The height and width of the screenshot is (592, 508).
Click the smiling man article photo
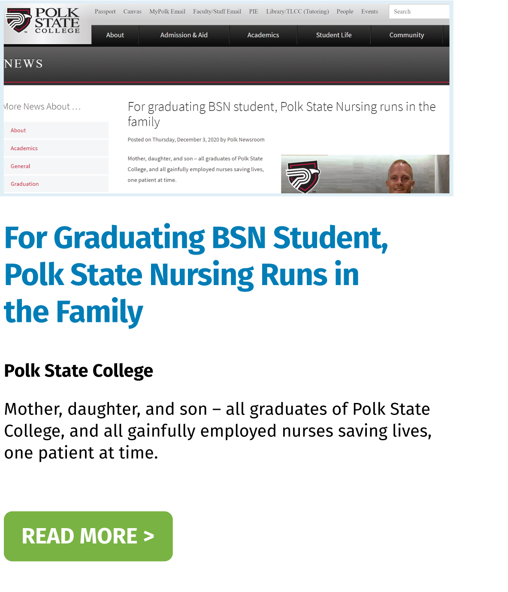click(x=400, y=176)
